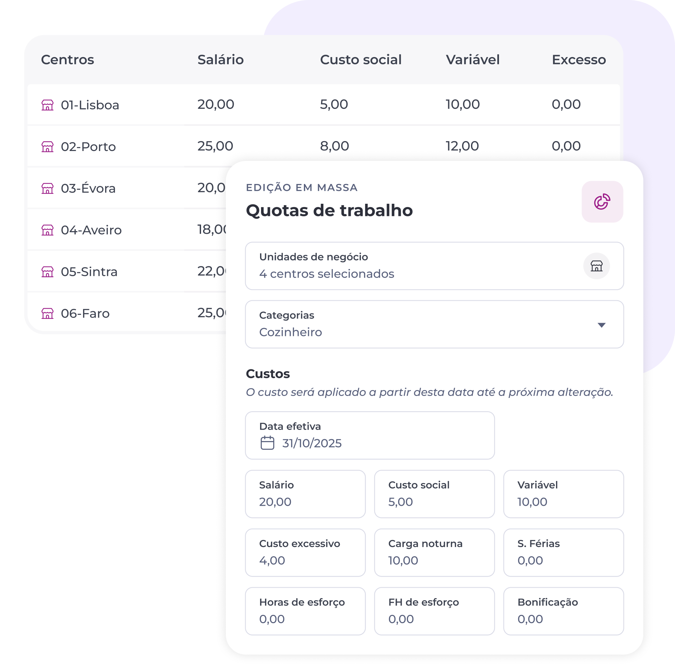Open the Unidades de negócio field
This screenshot has width=675, height=667.
tap(434, 266)
